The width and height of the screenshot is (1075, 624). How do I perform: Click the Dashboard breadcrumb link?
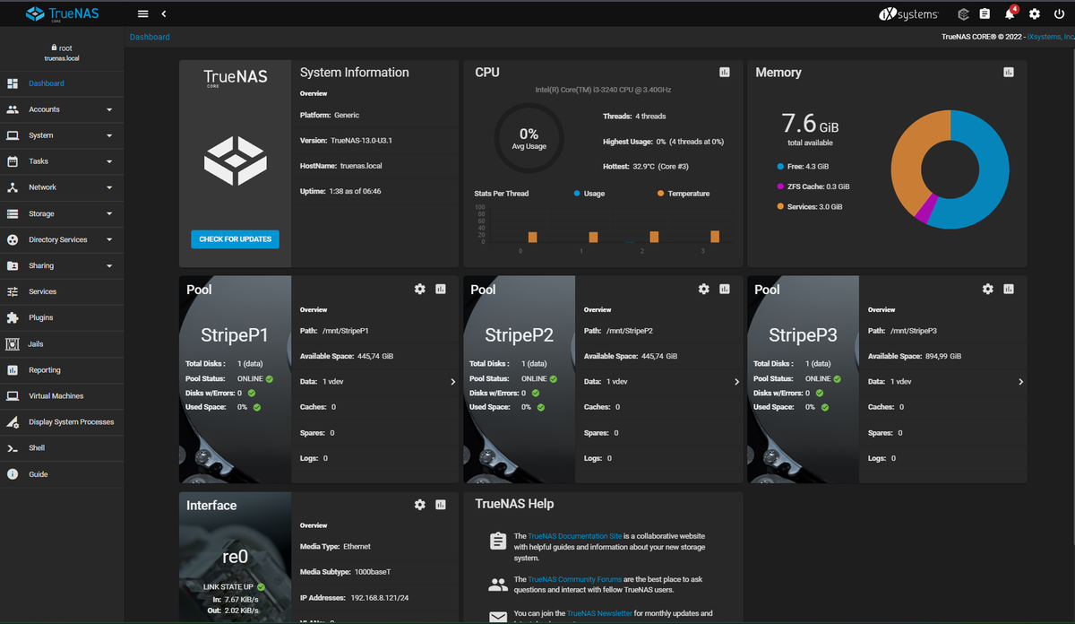click(150, 37)
